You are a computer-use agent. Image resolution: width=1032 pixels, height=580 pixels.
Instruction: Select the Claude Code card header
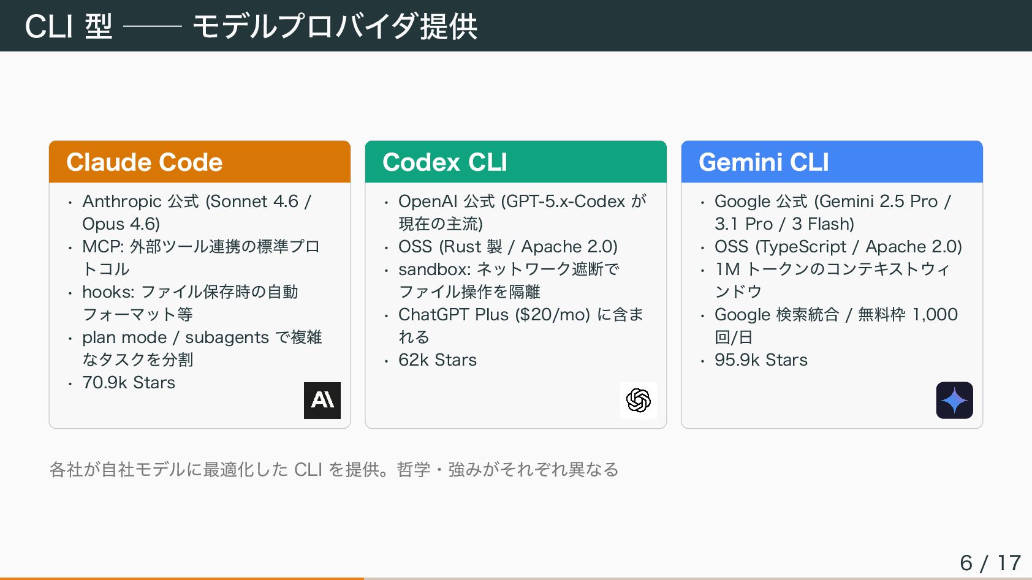coord(200,162)
